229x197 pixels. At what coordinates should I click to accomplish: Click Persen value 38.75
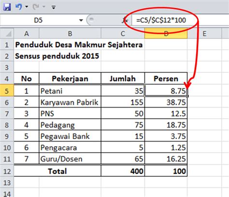click(x=166, y=102)
